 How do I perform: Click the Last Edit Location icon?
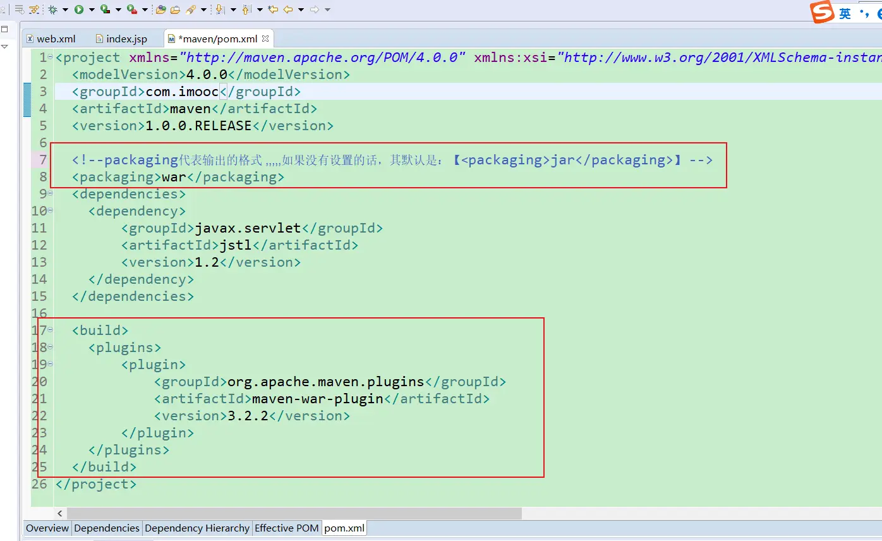[x=273, y=9]
